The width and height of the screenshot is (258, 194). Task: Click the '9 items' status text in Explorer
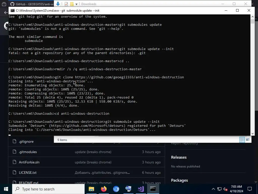(x=62, y=140)
